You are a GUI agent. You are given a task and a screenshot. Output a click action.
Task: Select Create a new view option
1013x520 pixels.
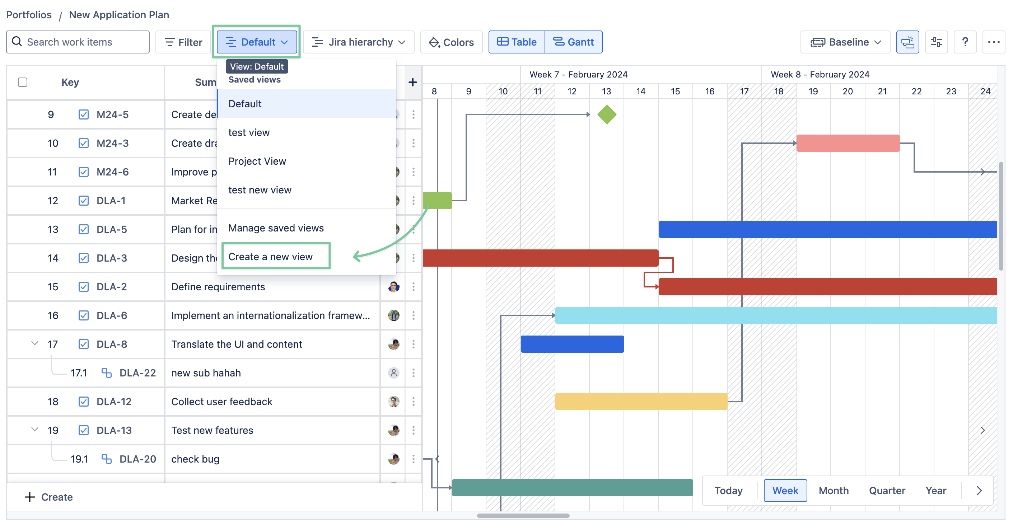[270, 256]
